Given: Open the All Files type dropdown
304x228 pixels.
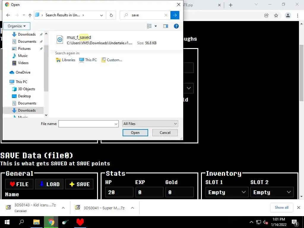Looking at the screenshot, I should click(150, 124).
